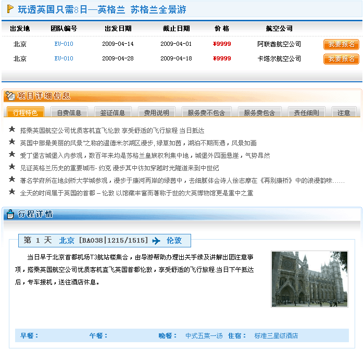Screen dimensions: 364x350
Task: Click the departure date 2009-04-14
Action: point(118,44)
